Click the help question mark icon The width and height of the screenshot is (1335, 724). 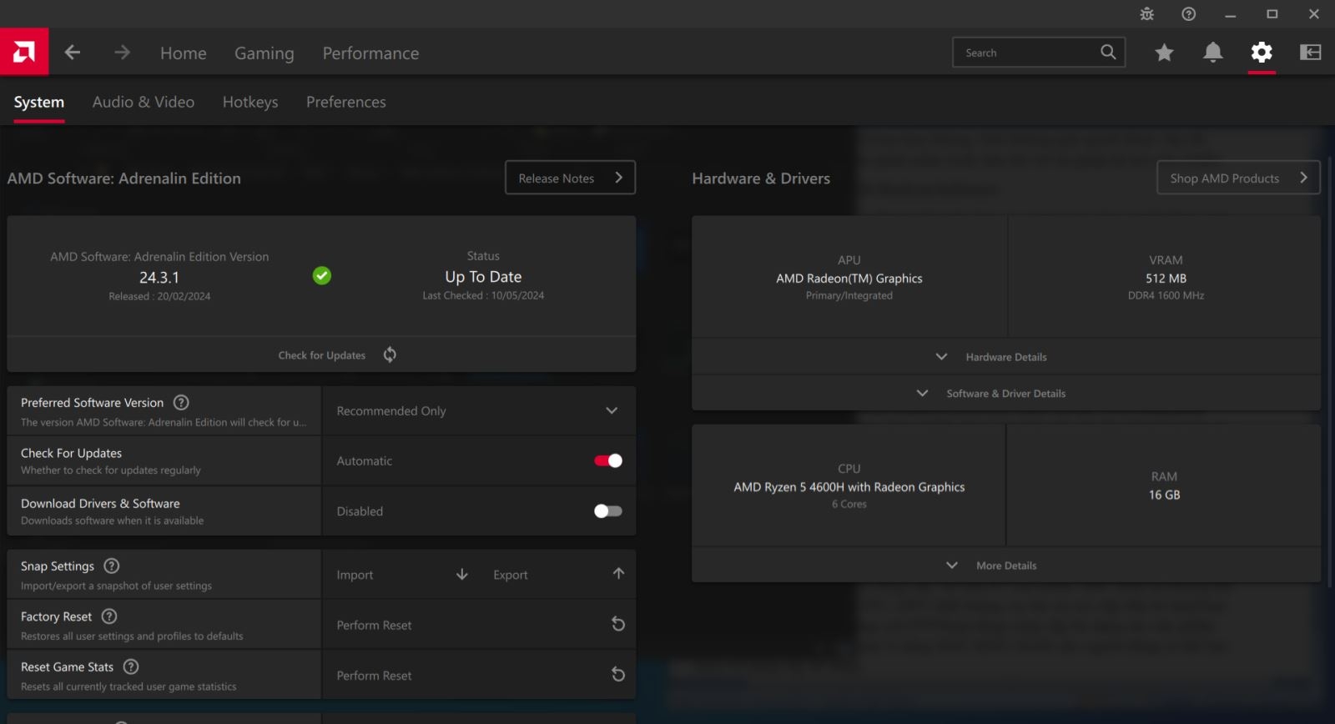pos(1189,14)
